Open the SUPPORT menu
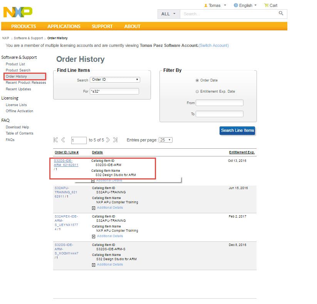Image resolution: width=317 pixels, height=304 pixels. coord(102,27)
